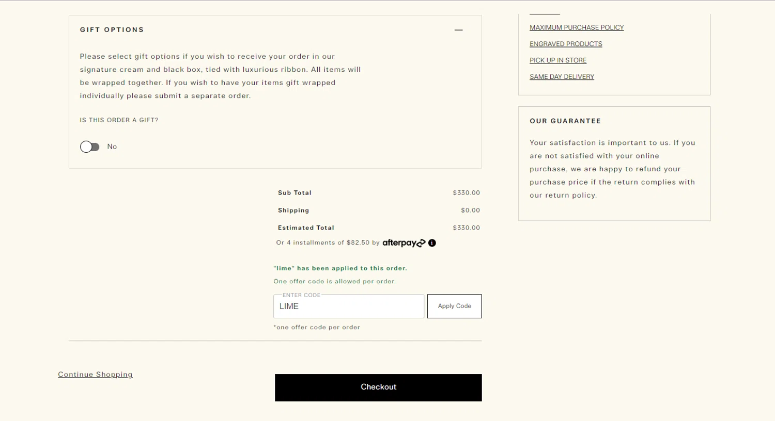The image size is (775, 421).
Task: Open Afterpay info icon
Action: point(432,243)
